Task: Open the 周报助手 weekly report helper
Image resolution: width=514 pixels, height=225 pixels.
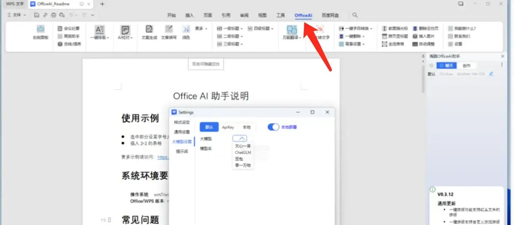Action: pos(69,36)
